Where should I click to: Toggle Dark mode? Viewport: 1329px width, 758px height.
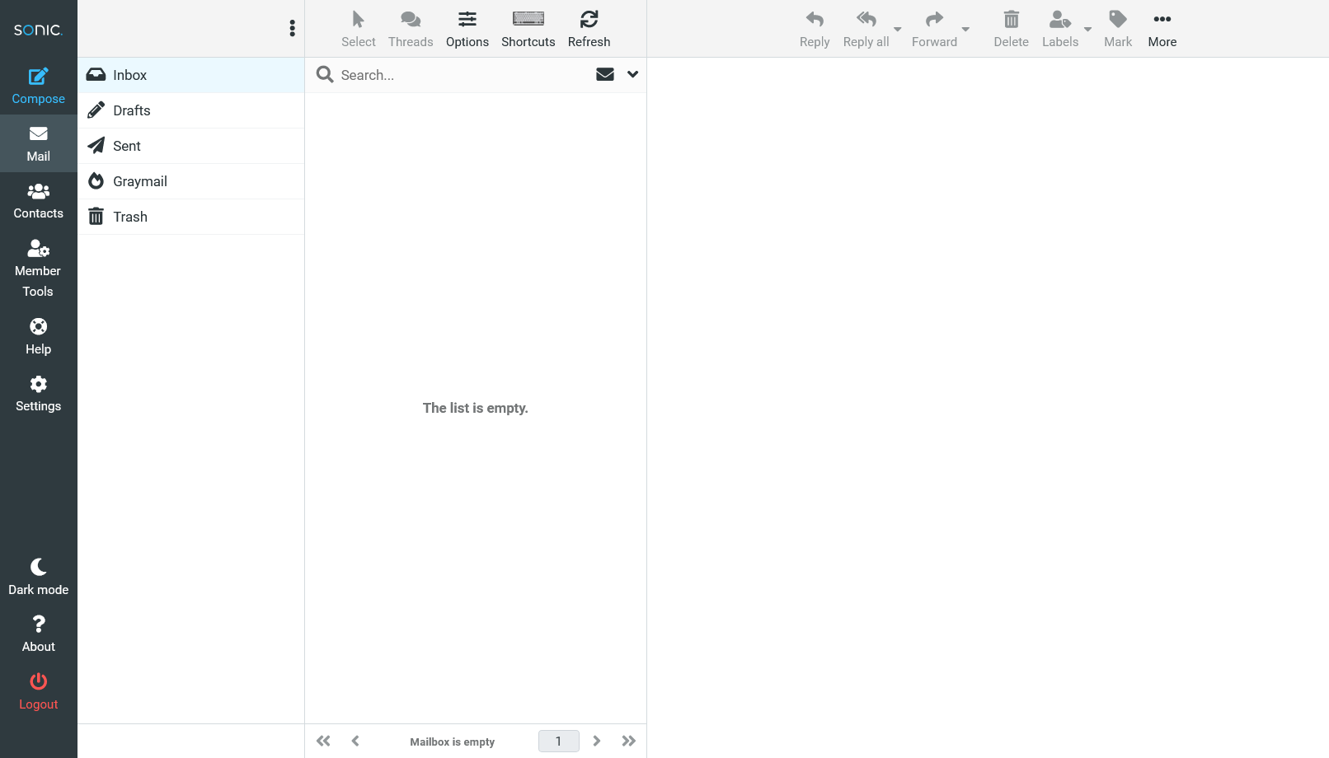tap(39, 577)
